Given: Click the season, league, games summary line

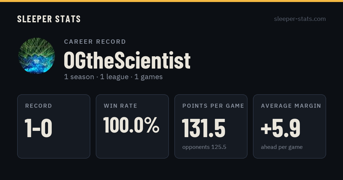Looking at the screenshot, I should (x=113, y=77).
